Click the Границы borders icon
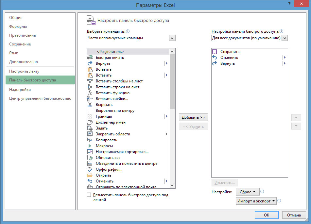This screenshot has width=311, height=224. pos(90,116)
